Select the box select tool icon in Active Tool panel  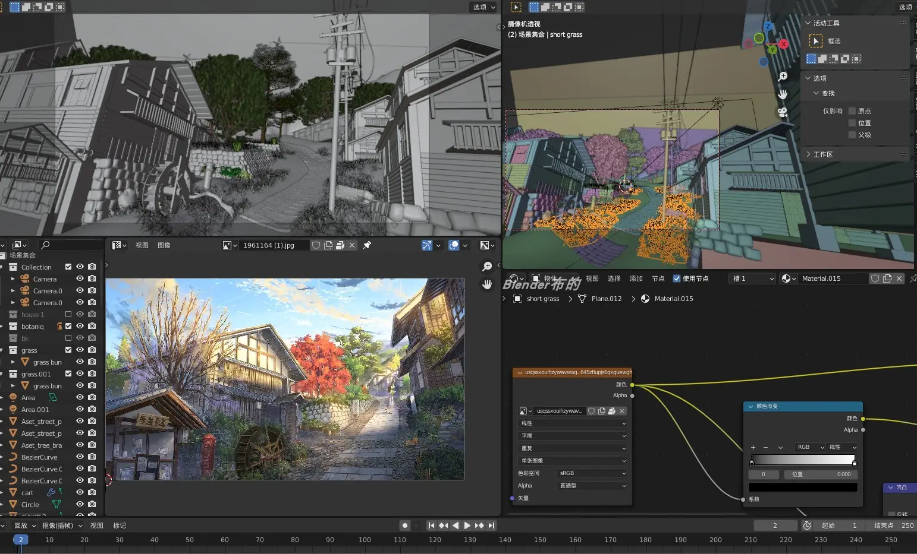tap(816, 41)
